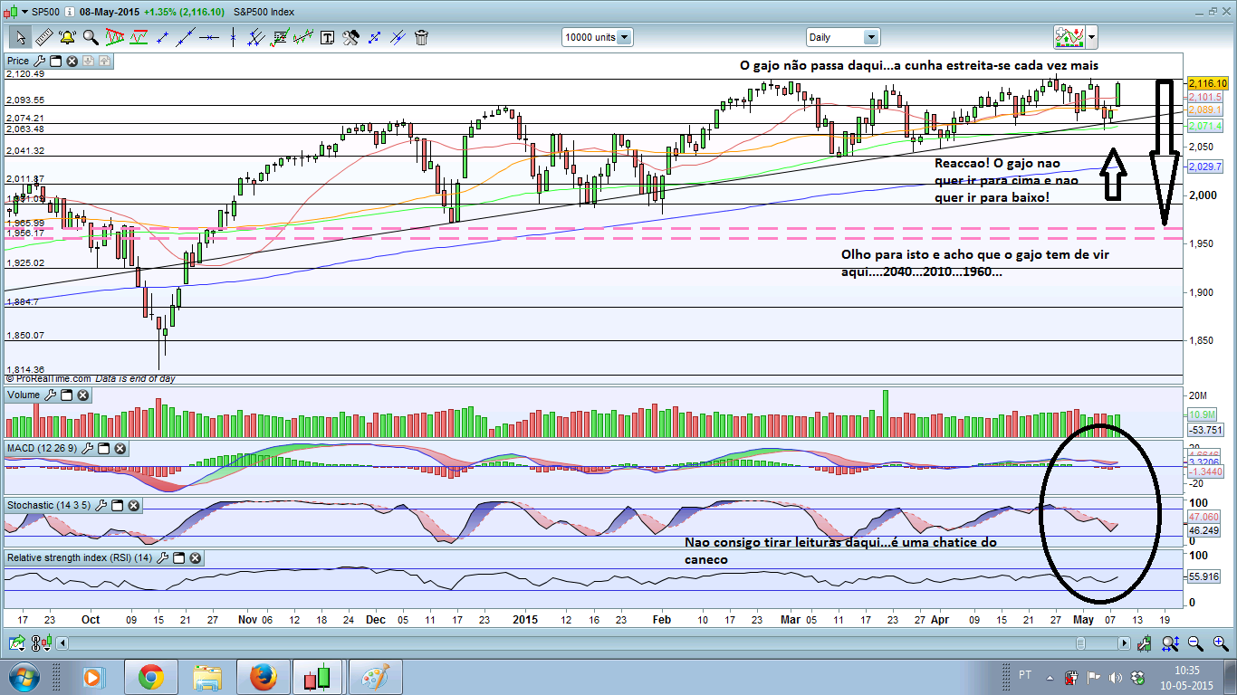Select the extended trend line tool

[187, 37]
